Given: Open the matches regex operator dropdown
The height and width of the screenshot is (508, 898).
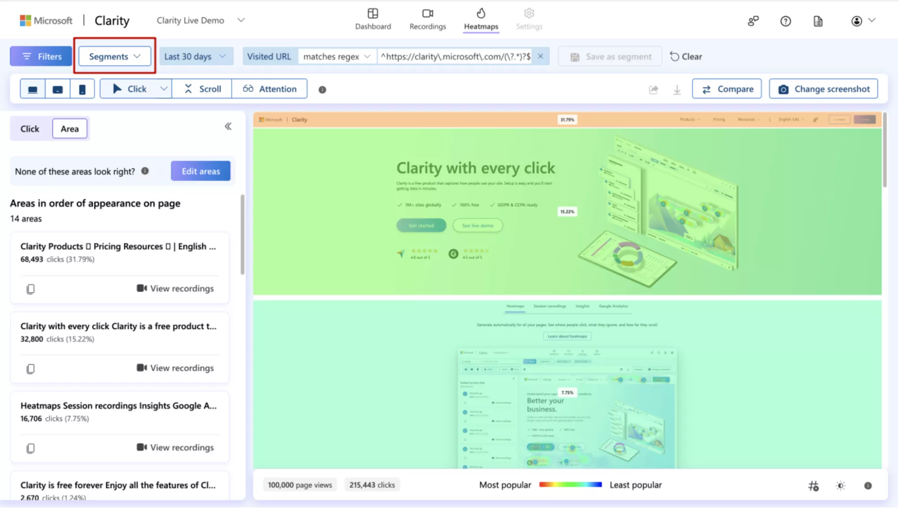Looking at the screenshot, I should tap(336, 56).
